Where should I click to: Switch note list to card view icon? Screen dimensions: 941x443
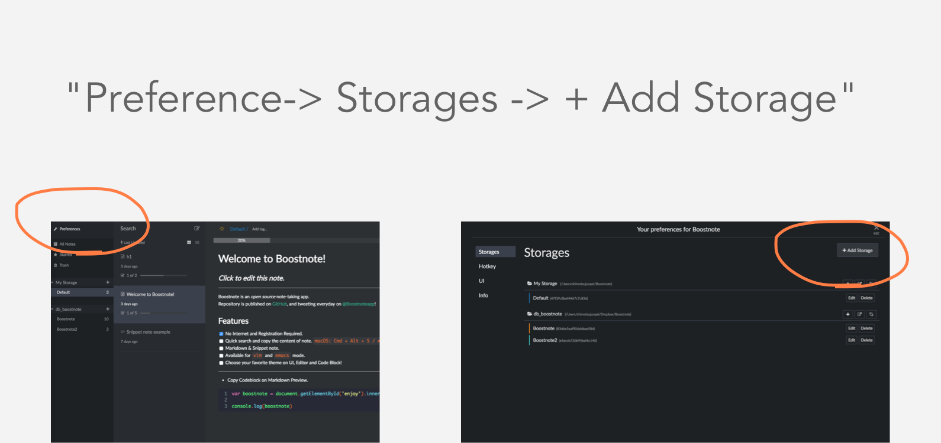(x=189, y=242)
